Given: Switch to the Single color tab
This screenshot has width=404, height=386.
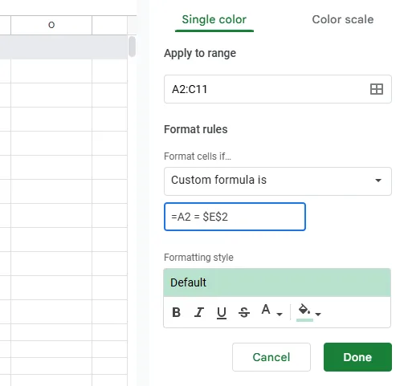Looking at the screenshot, I should tap(214, 20).
